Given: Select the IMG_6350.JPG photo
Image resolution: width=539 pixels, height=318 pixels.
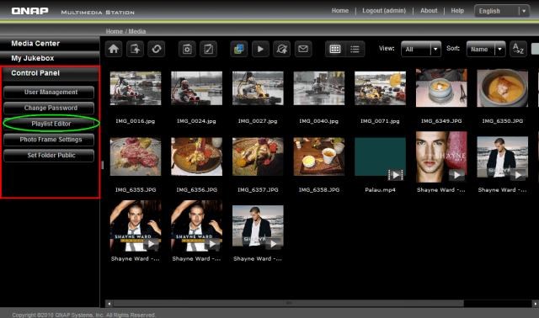Looking at the screenshot, I should tap(503, 88).
